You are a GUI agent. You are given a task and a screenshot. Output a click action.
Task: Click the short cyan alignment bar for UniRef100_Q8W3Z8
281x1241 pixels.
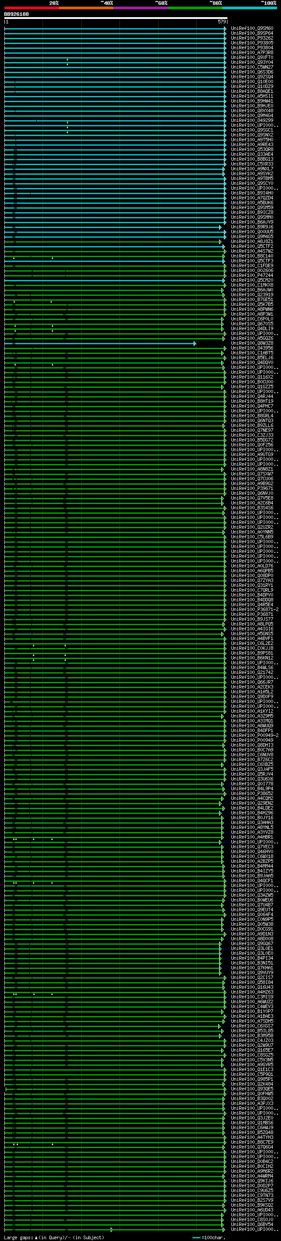pos(100,343)
